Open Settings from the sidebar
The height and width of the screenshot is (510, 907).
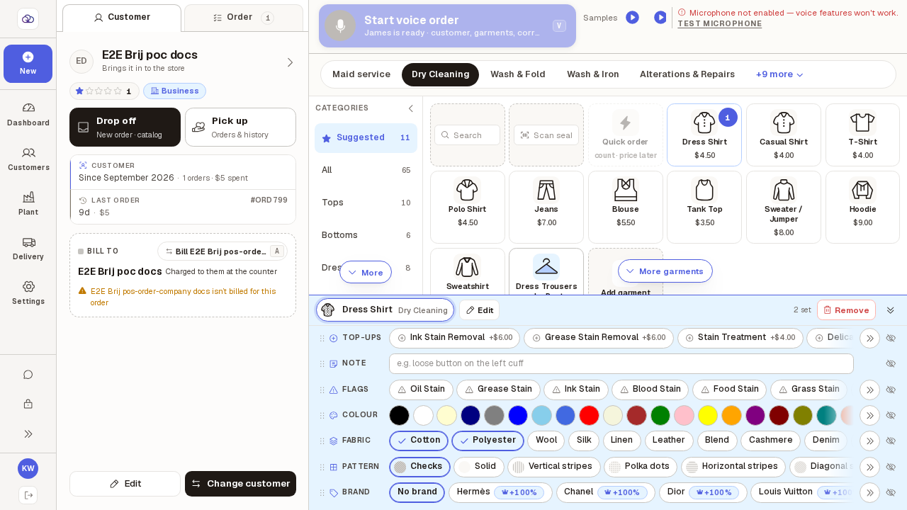point(28,292)
